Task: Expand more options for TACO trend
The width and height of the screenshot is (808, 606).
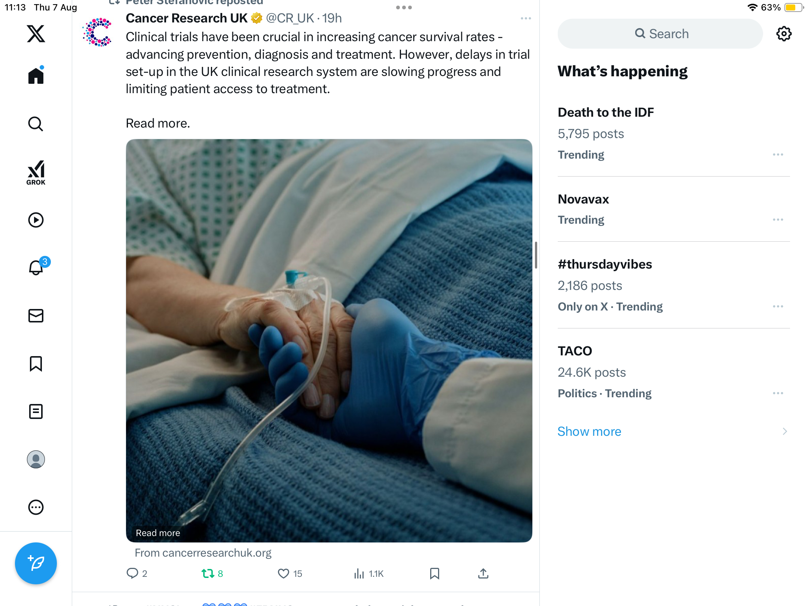Action: coord(778,393)
